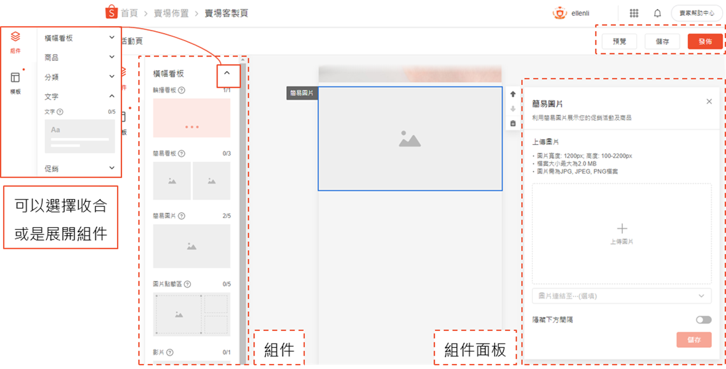Open the 圖片連結至 dropdown
Screen dimensions: 726x369
[622, 295]
